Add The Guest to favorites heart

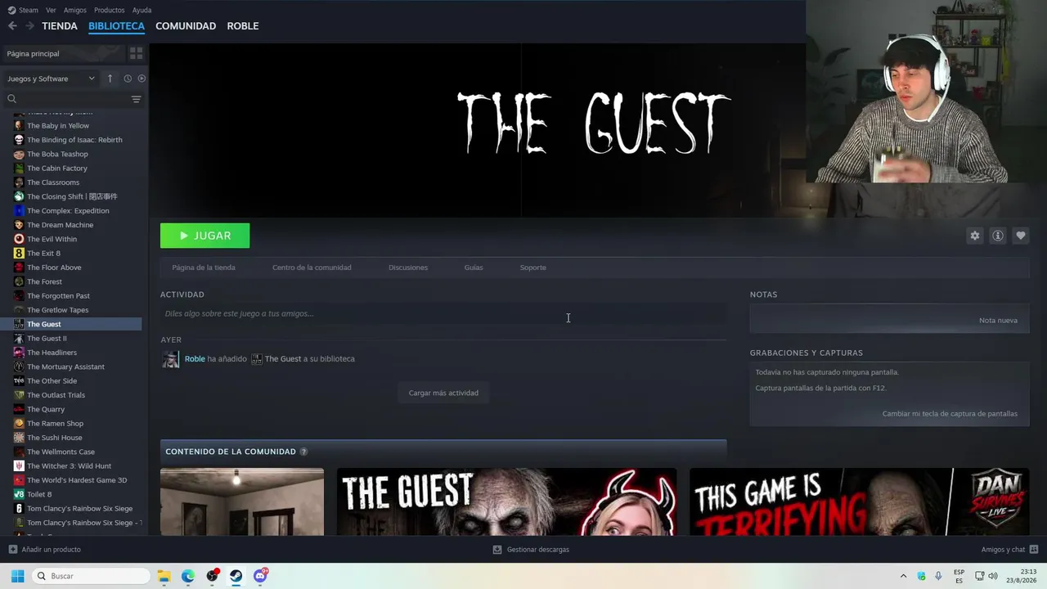point(1020,236)
